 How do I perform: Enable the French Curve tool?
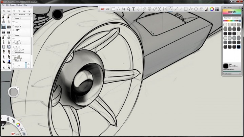[x=155, y=9]
